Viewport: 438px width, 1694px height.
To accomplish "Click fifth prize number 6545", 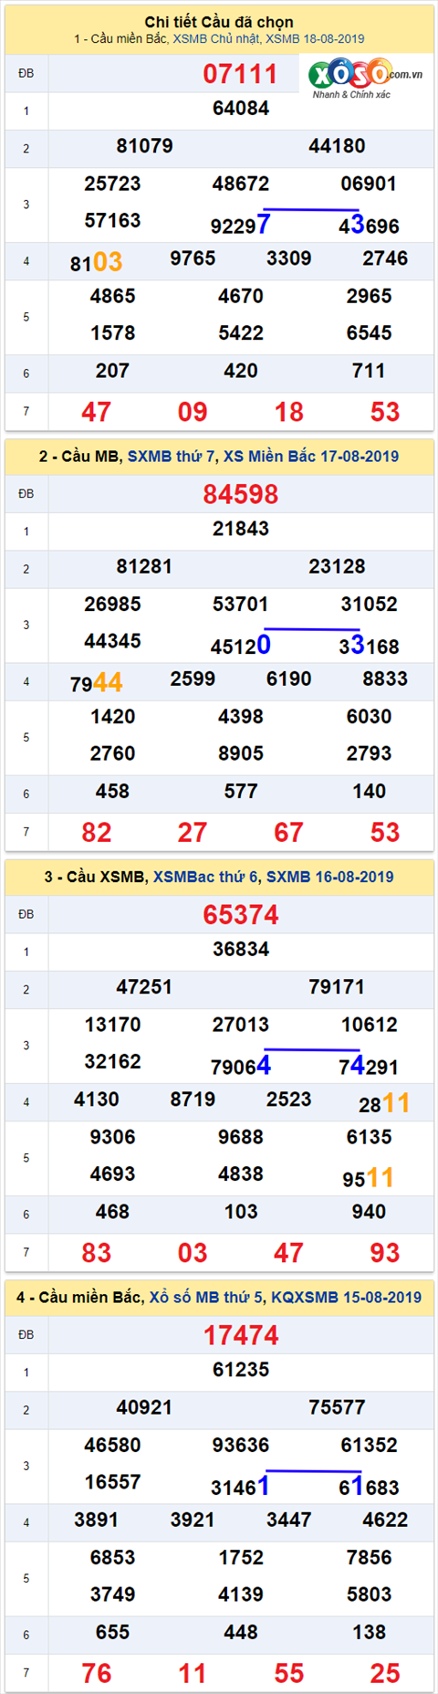I will pyautogui.click(x=369, y=333).
